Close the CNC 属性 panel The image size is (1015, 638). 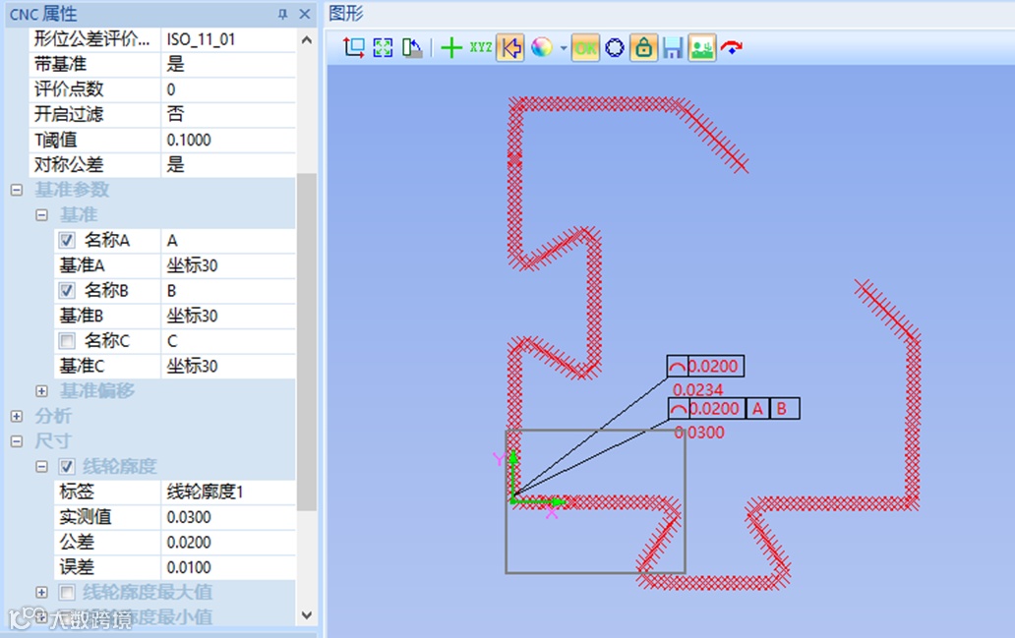[305, 14]
